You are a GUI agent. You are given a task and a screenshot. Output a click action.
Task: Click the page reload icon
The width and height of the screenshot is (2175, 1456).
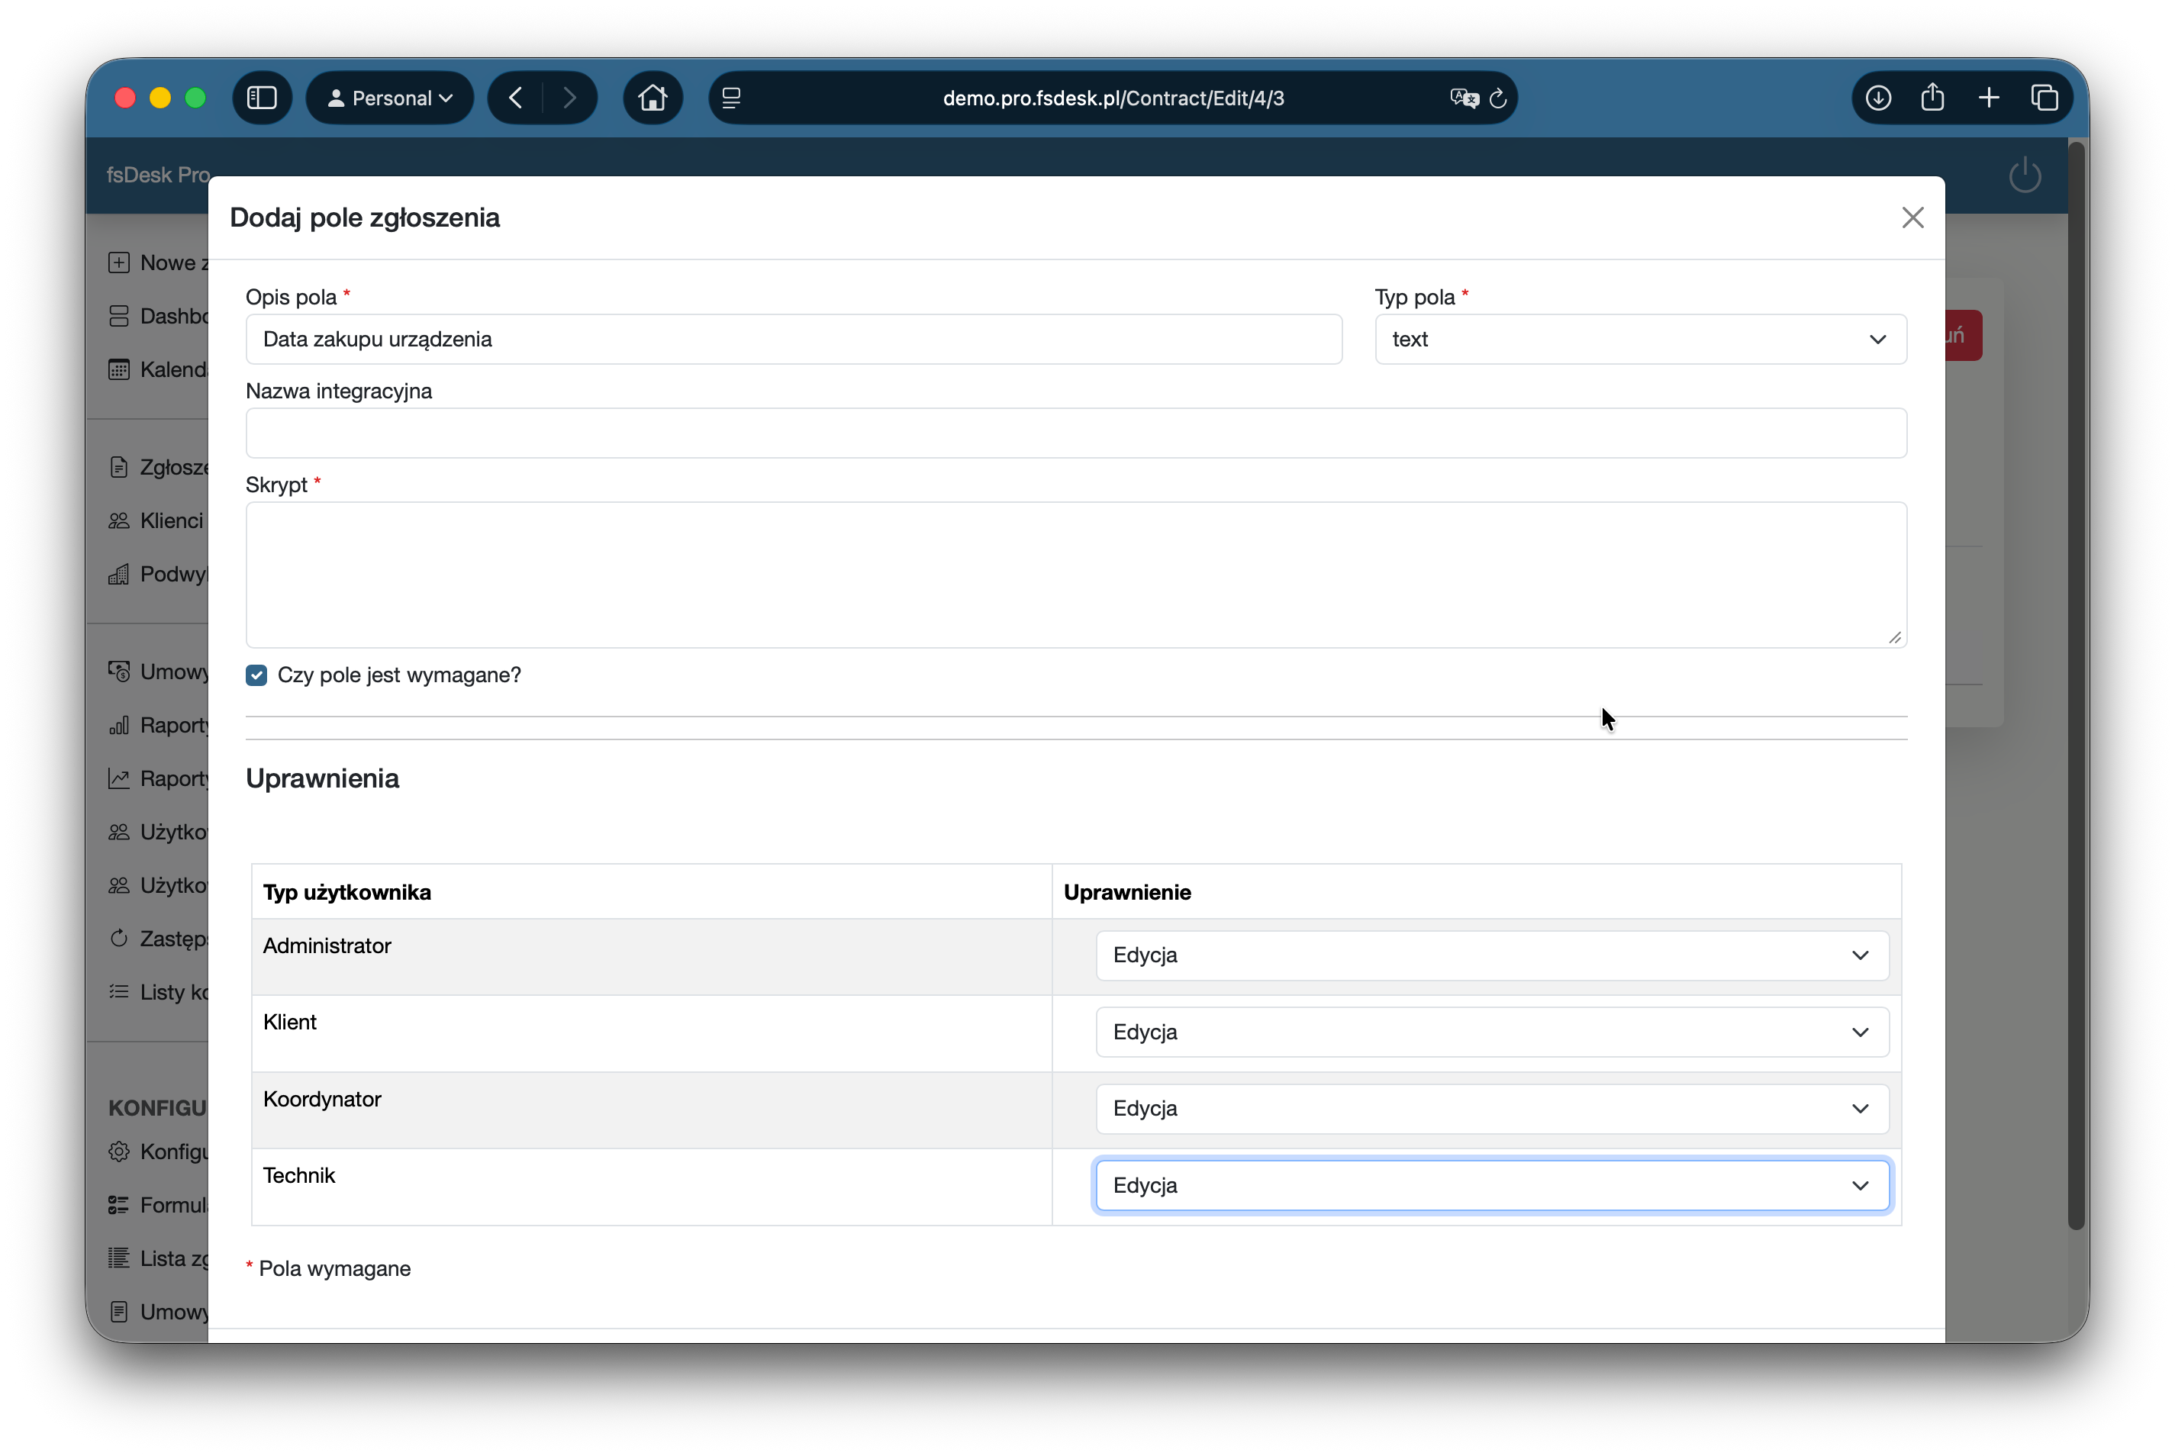tap(1497, 98)
